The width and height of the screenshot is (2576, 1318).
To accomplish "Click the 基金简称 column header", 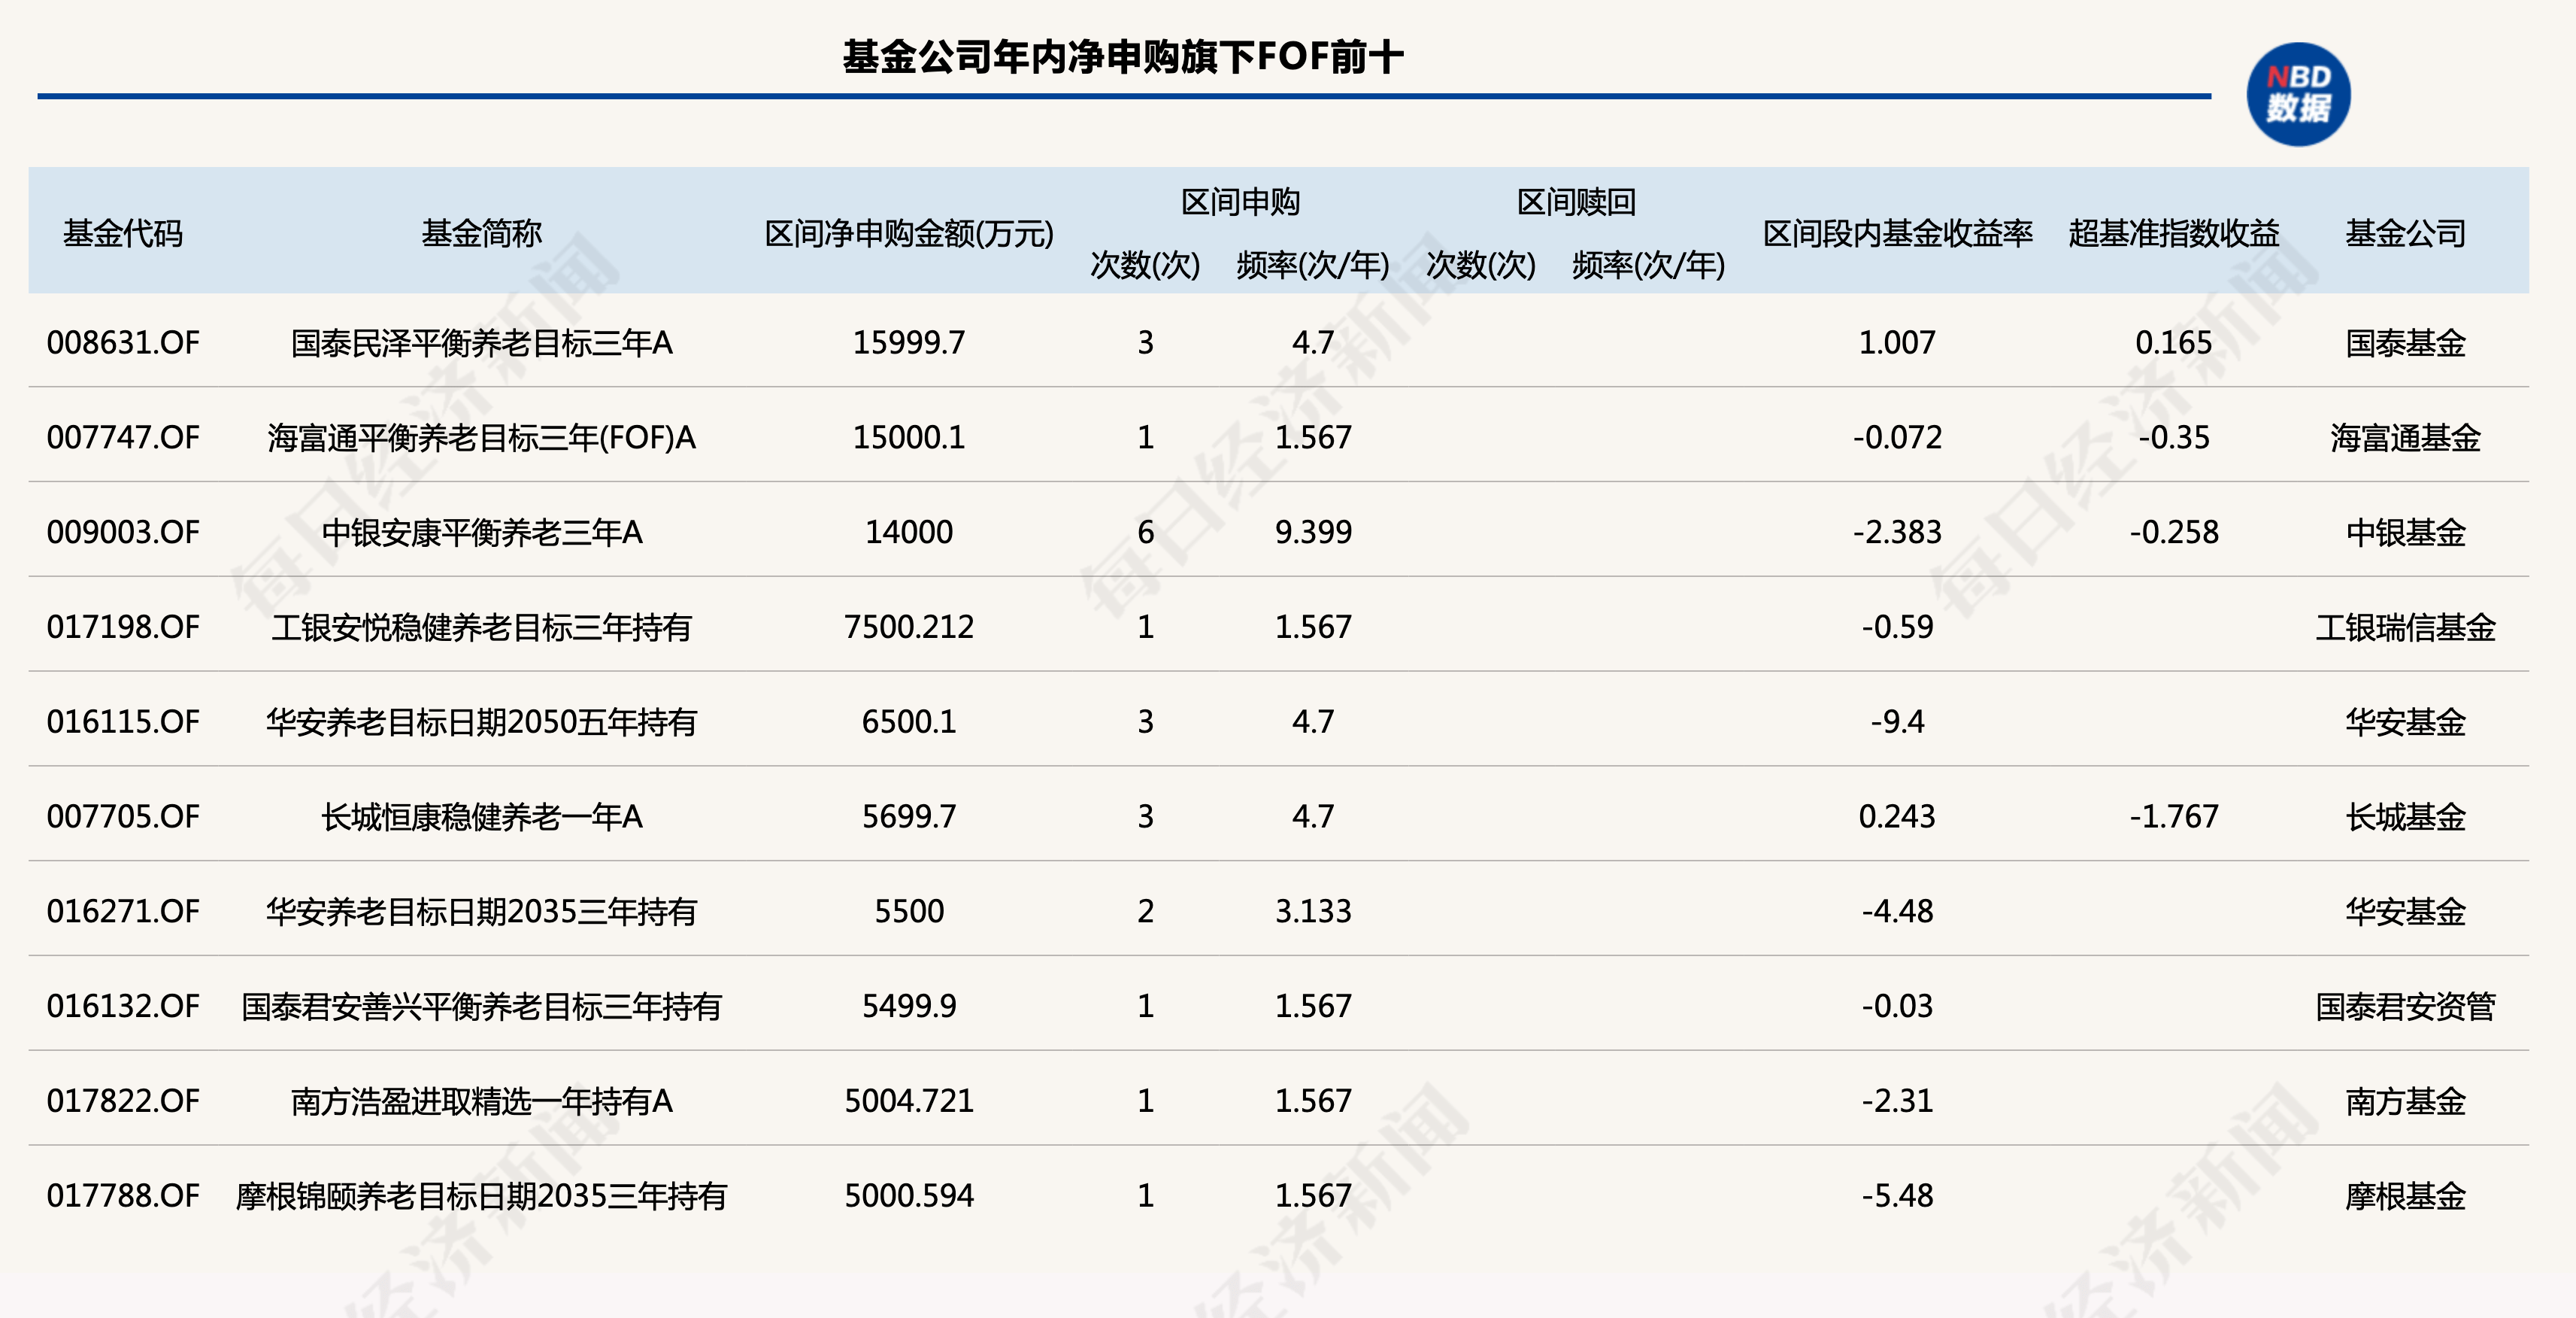I will pos(481,233).
